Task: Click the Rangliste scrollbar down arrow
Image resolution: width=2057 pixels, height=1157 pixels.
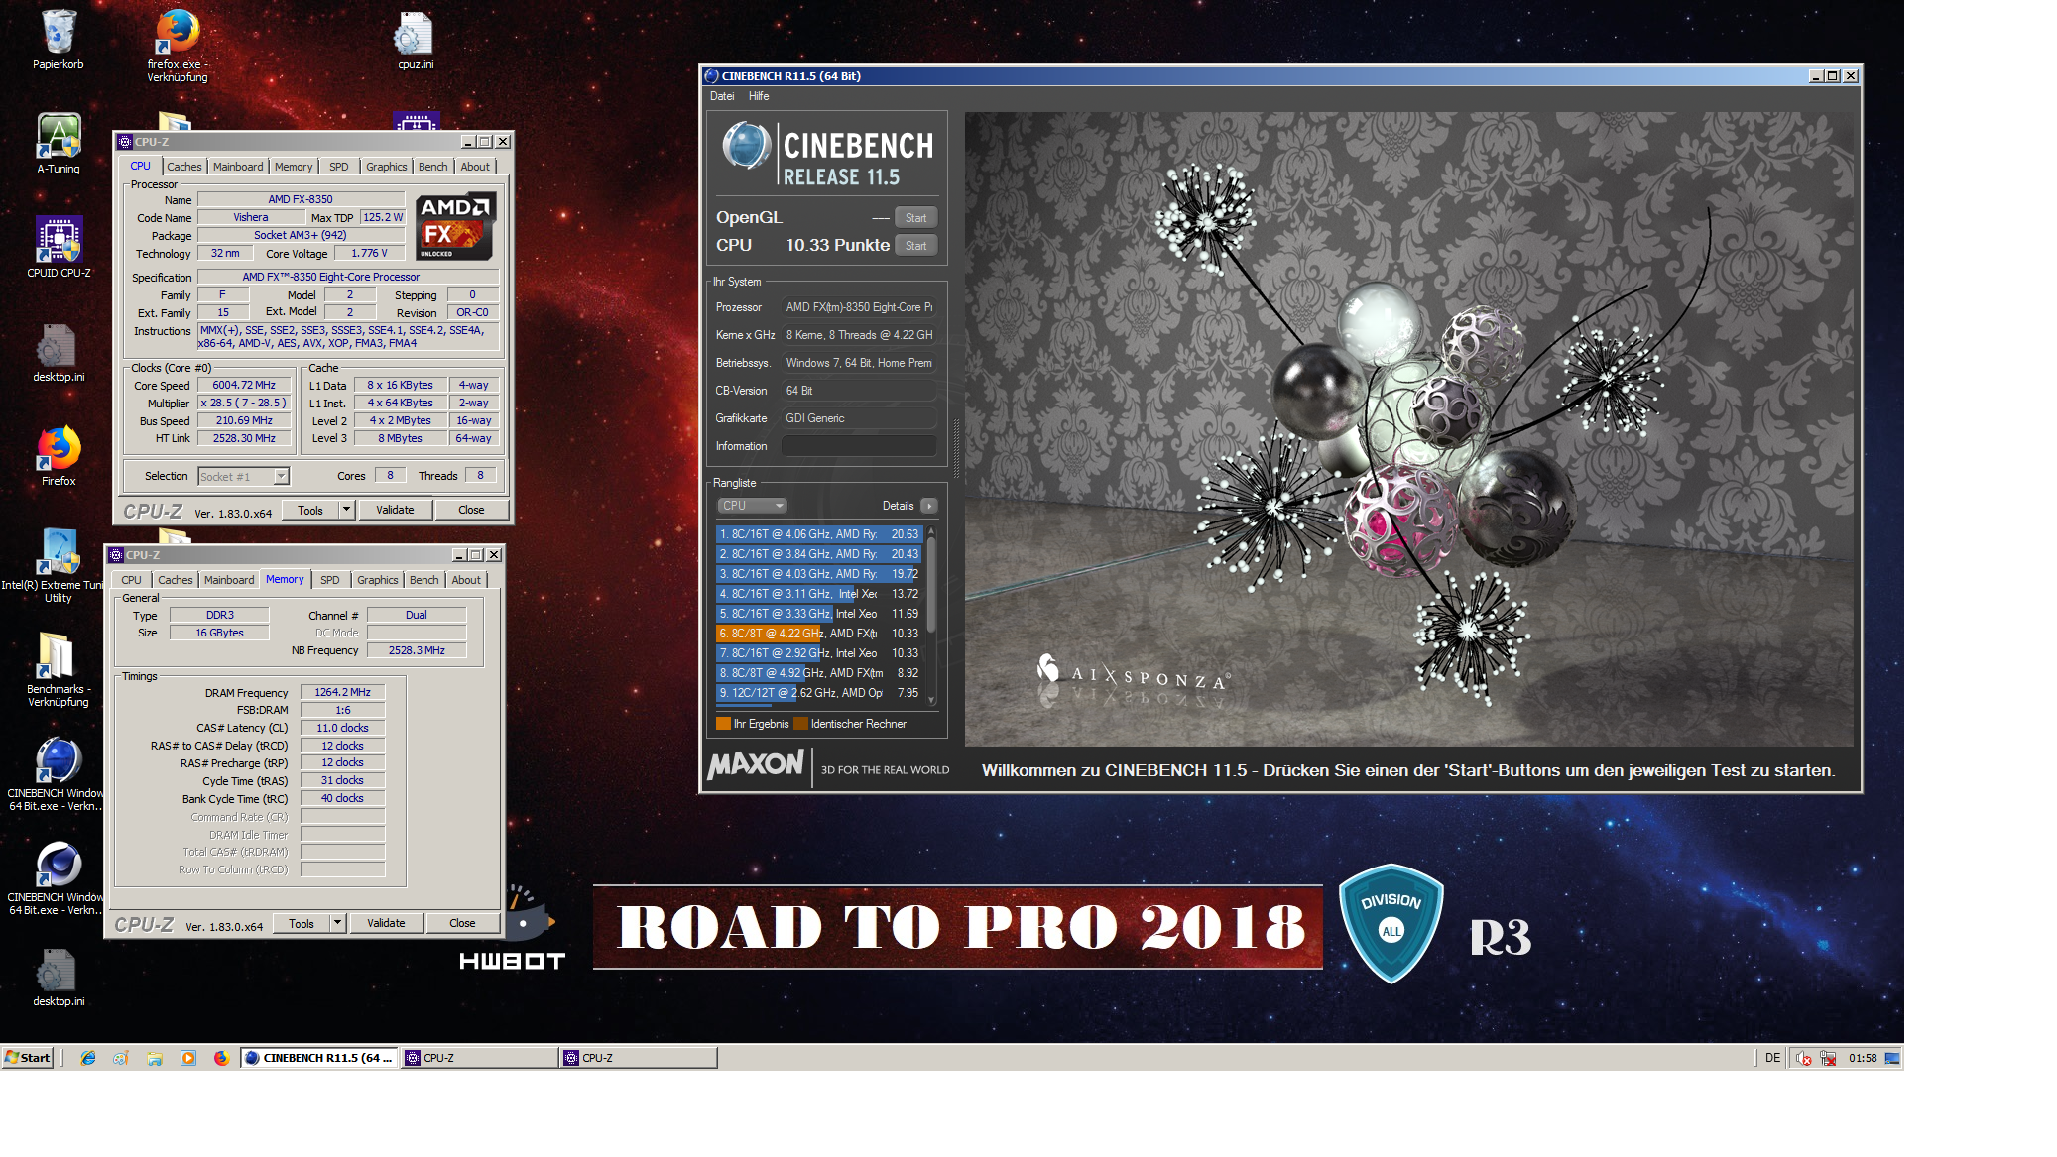Action: pos(931,700)
